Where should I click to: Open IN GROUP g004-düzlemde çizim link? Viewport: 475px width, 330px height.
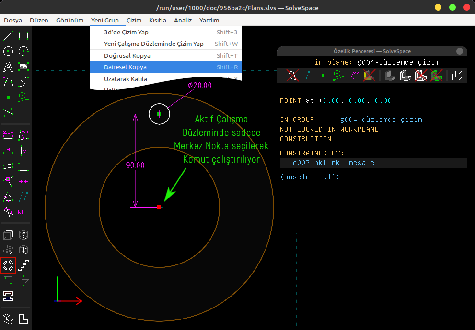(381, 120)
